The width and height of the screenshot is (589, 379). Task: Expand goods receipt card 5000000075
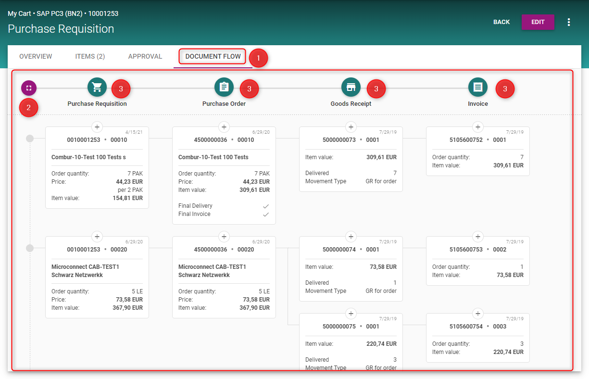tap(351, 314)
